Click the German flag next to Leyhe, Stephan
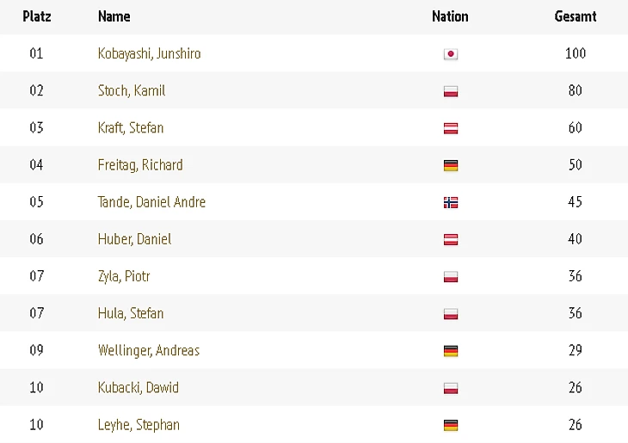The width and height of the screenshot is (628, 443). click(x=451, y=426)
